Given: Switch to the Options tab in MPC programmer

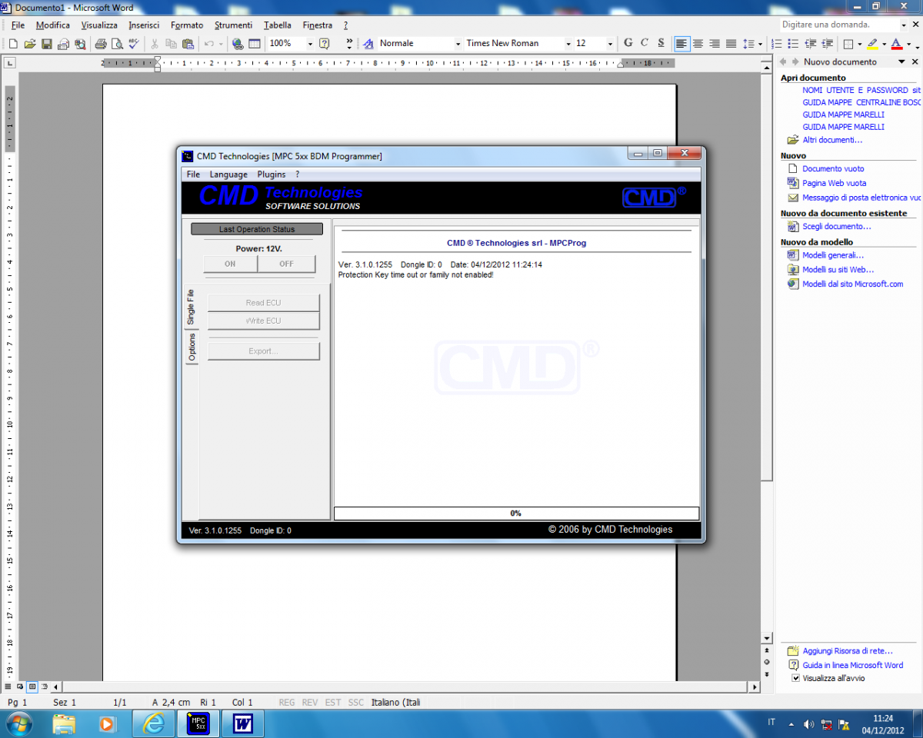Looking at the screenshot, I should pyautogui.click(x=192, y=347).
